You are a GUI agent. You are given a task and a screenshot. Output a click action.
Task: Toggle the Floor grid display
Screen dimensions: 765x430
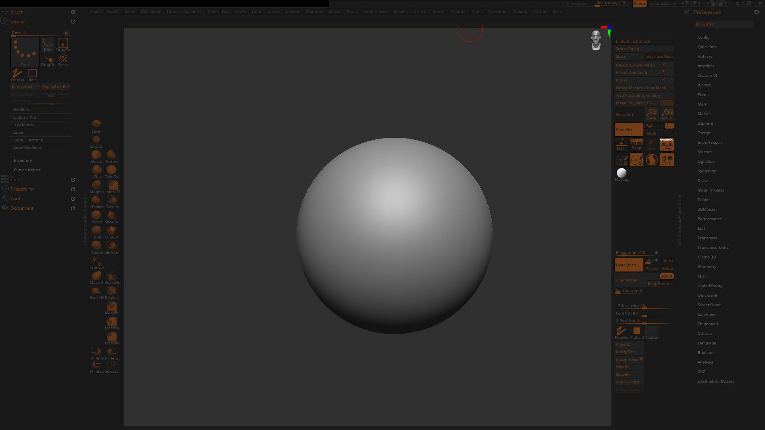point(621,145)
